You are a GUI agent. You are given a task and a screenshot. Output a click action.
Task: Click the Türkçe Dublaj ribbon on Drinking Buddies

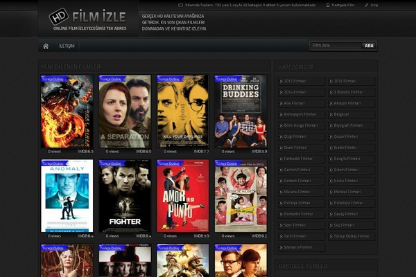[228, 79]
